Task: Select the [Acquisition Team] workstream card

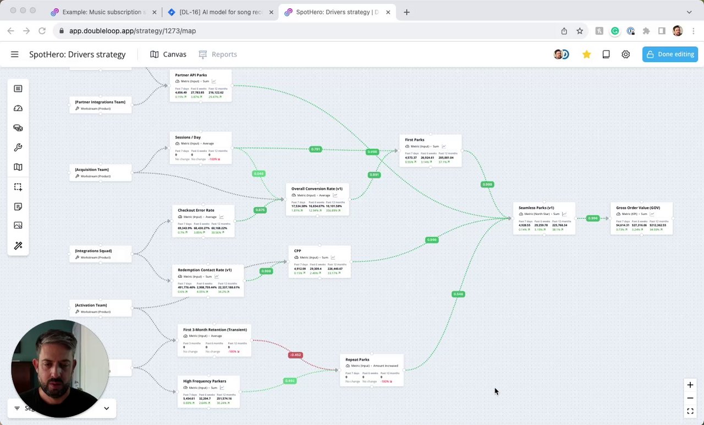Action: coord(101,173)
